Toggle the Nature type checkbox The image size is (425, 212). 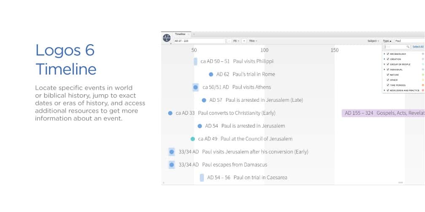pyautogui.click(x=388, y=75)
